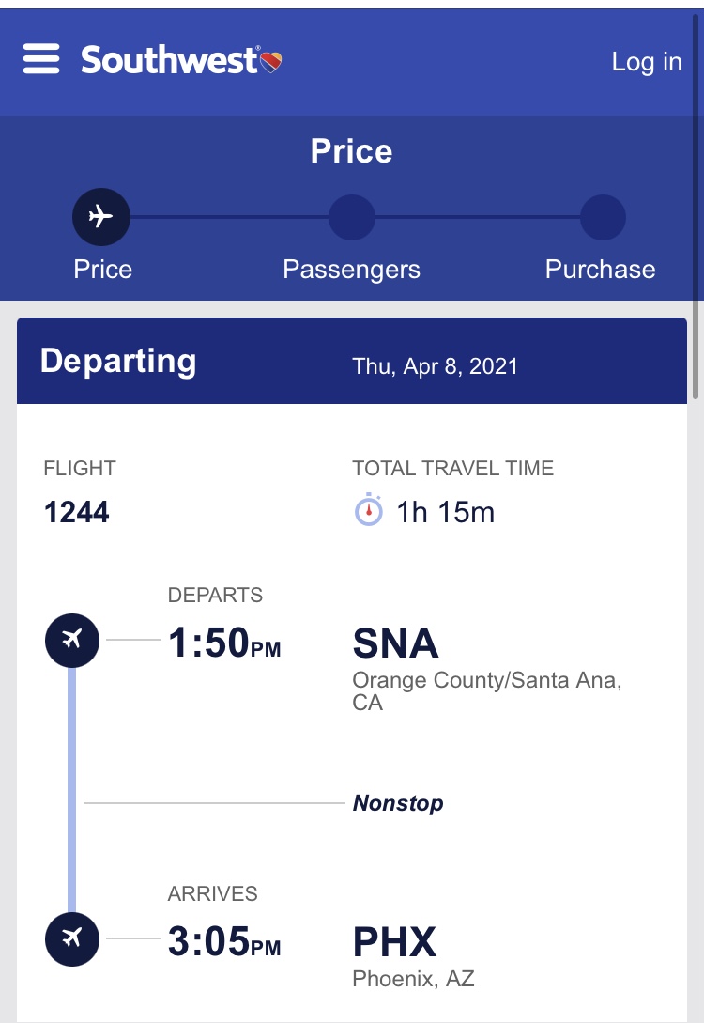The image size is (704, 1023).
Task: Select the Purchase step circle
Action: pyautogui.click(x=603, y=217)
